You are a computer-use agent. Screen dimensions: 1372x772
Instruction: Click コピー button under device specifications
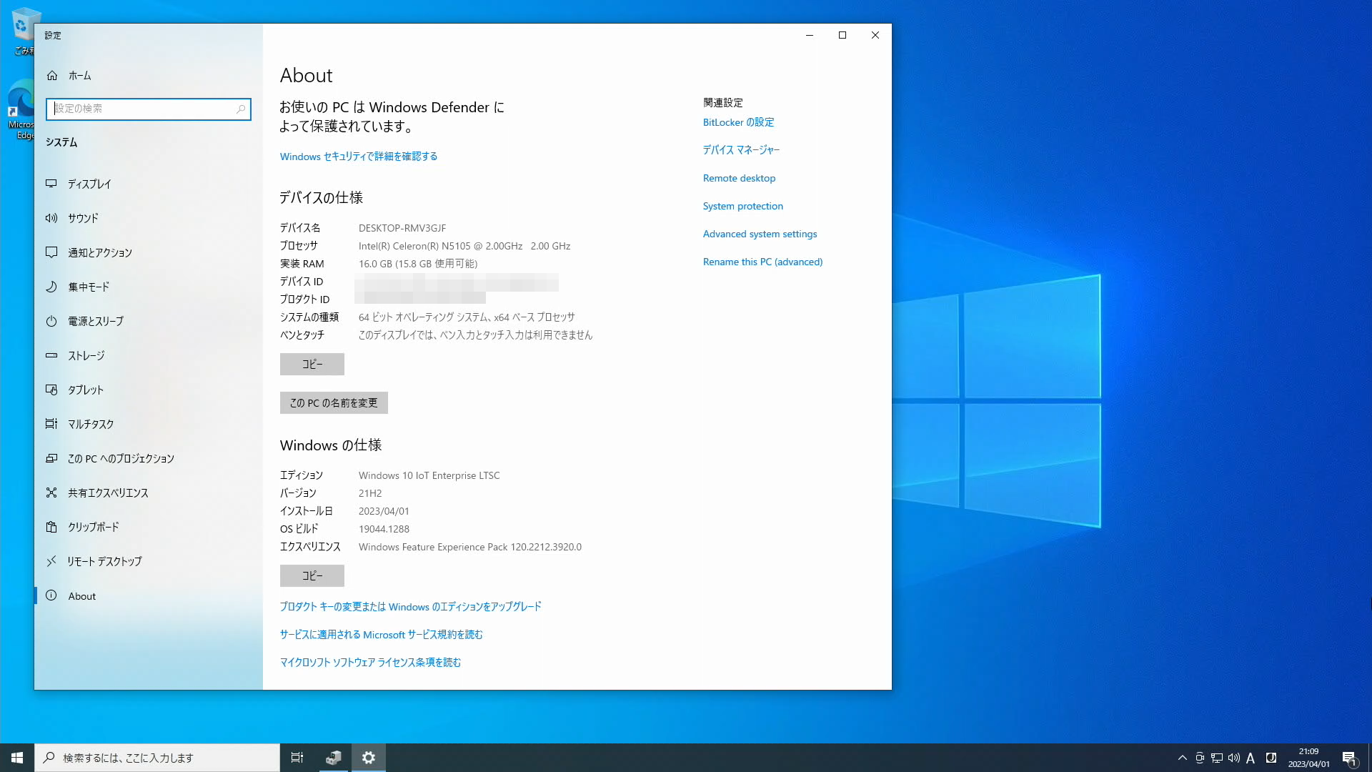[x=312, y=364]
